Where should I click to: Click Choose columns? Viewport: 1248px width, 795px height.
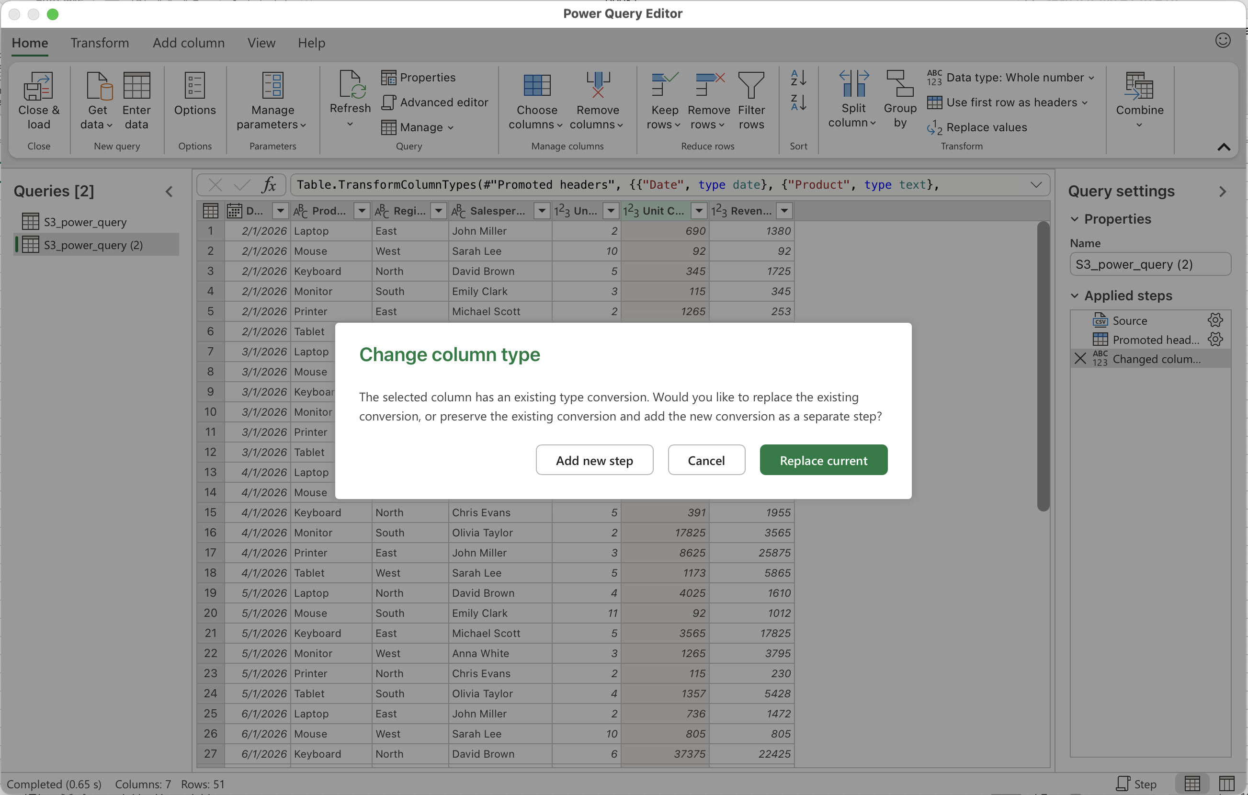pos(536,101)
